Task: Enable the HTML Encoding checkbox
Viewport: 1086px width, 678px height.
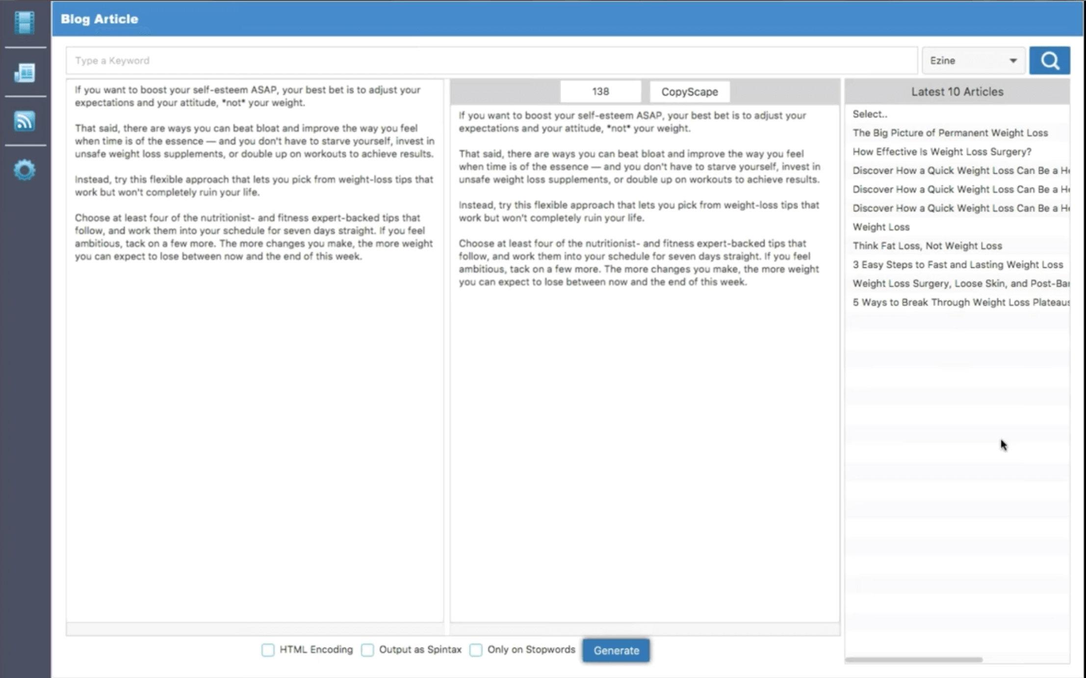Action: tap(268, 650)
